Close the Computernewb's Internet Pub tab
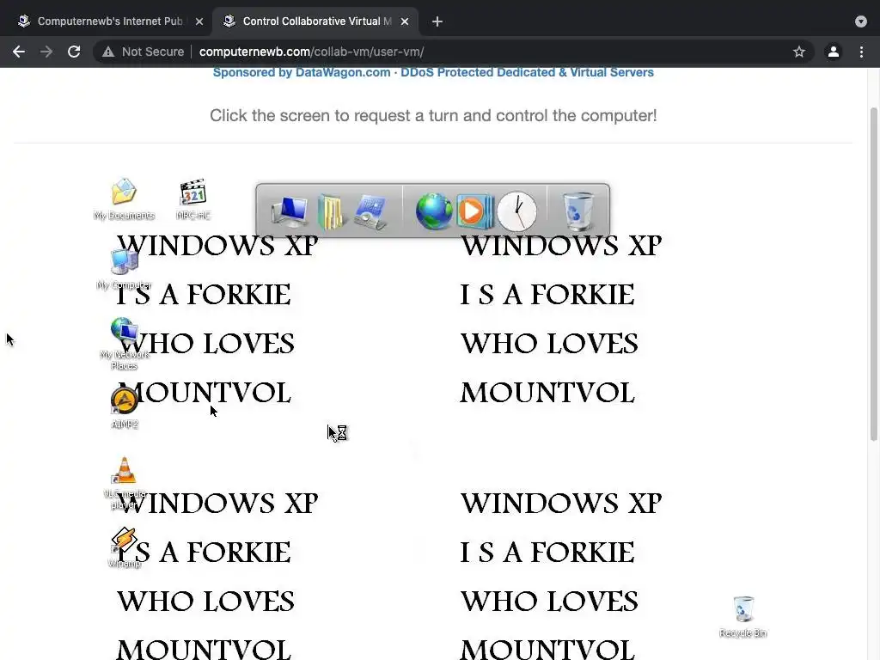880x660 pixels. pos(199,21)
